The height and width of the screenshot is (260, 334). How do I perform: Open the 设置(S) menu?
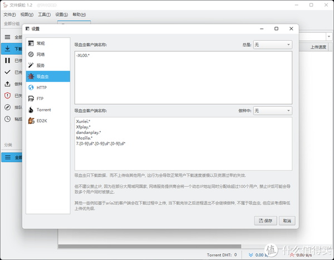pos(62,14)
